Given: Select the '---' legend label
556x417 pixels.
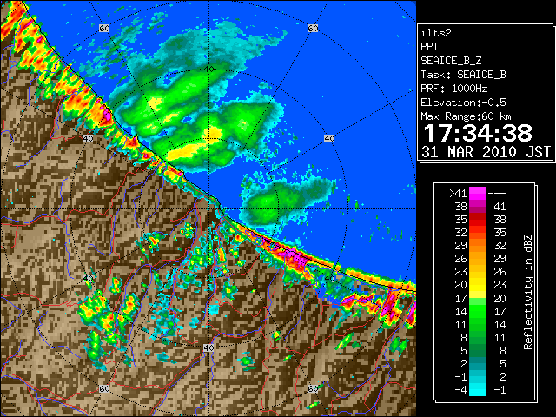Looking at the screenshot, I should [x=497, y=194].
